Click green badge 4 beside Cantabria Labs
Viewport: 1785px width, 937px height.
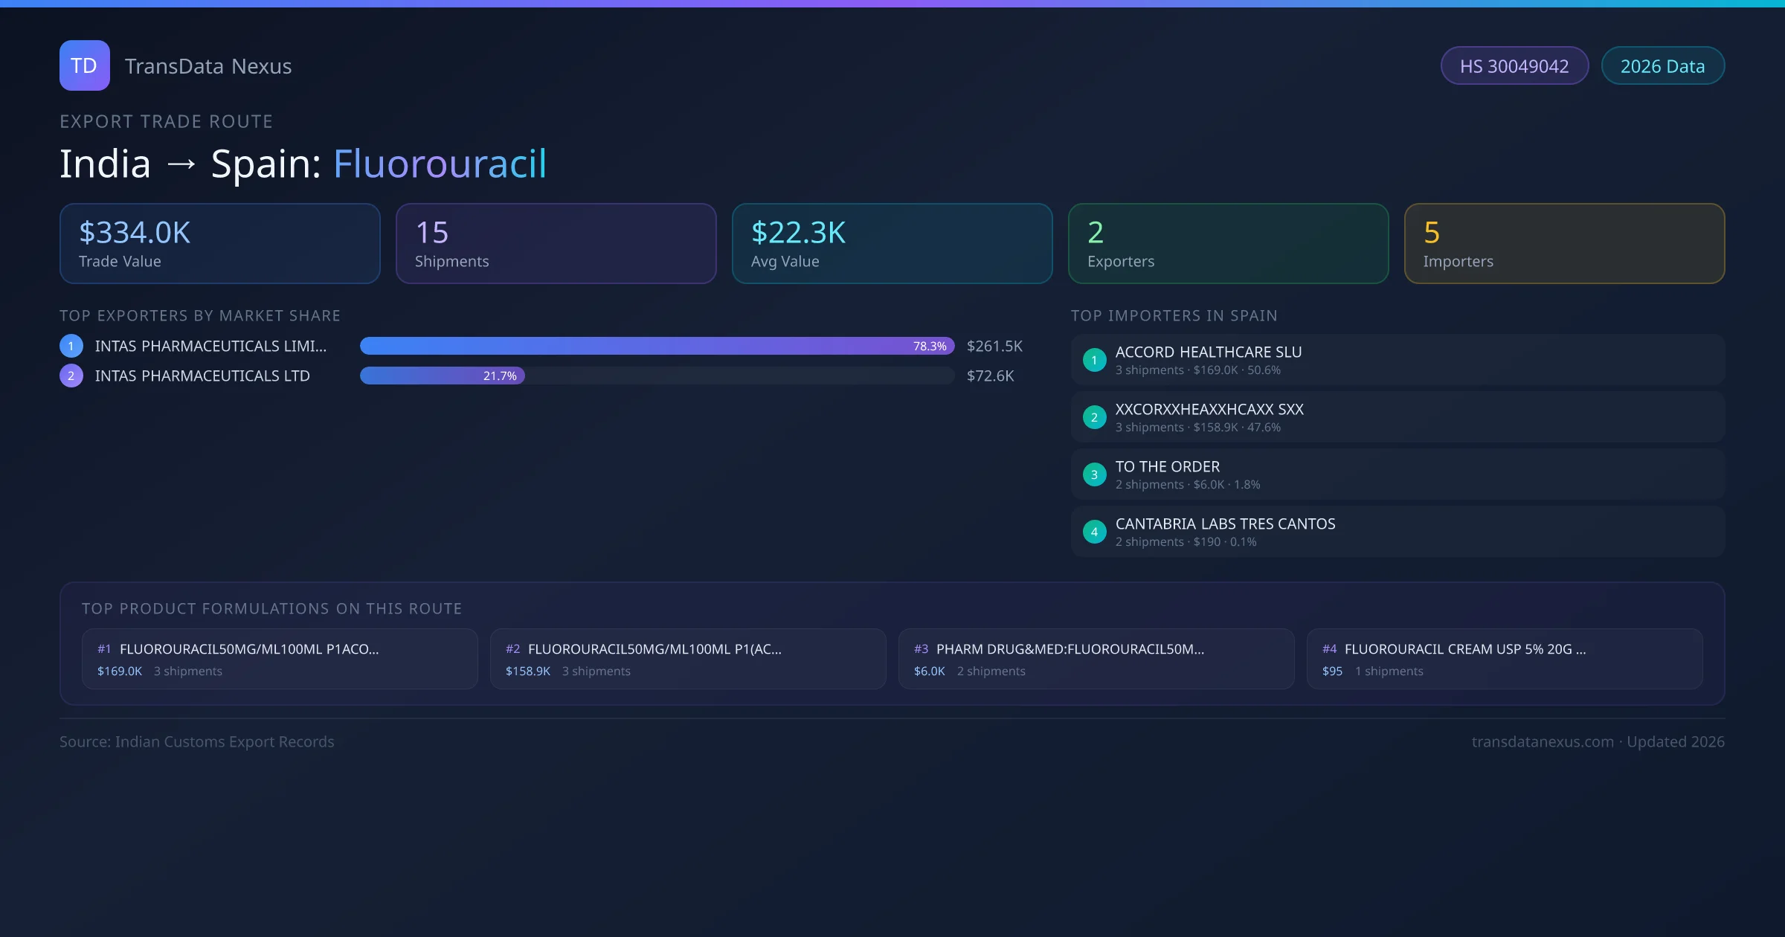pos(1094,532)
